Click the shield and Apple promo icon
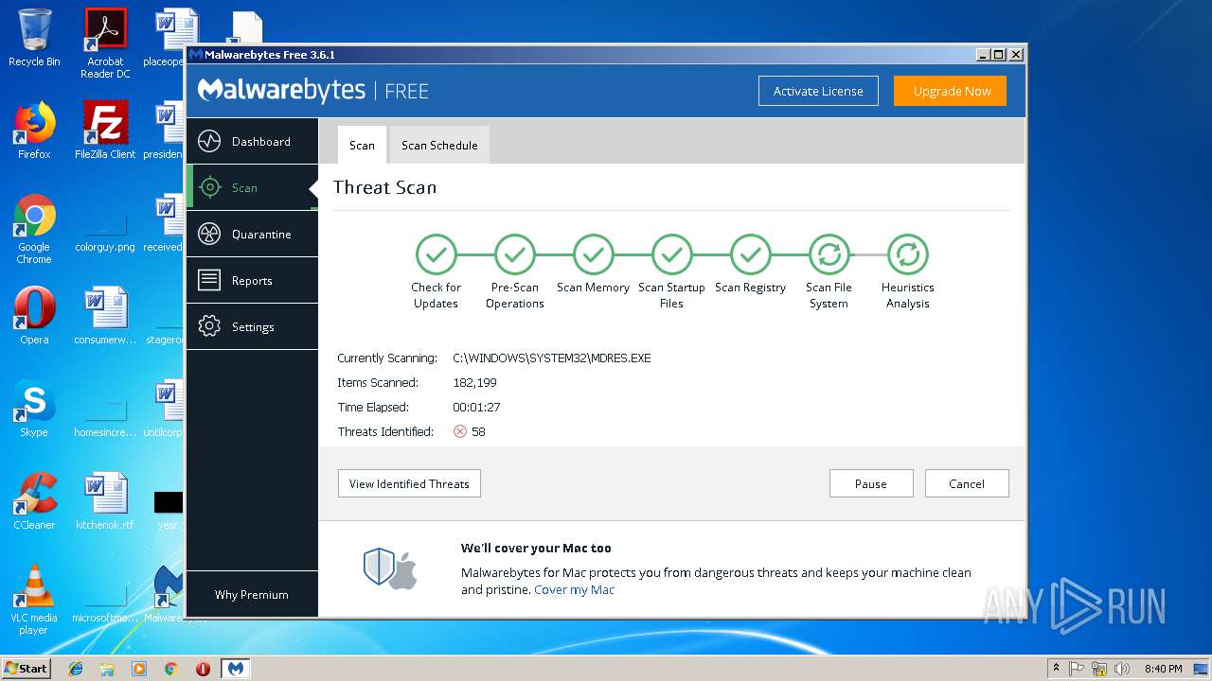Viewport: 1212px width, 681px height. click(390, 568)
